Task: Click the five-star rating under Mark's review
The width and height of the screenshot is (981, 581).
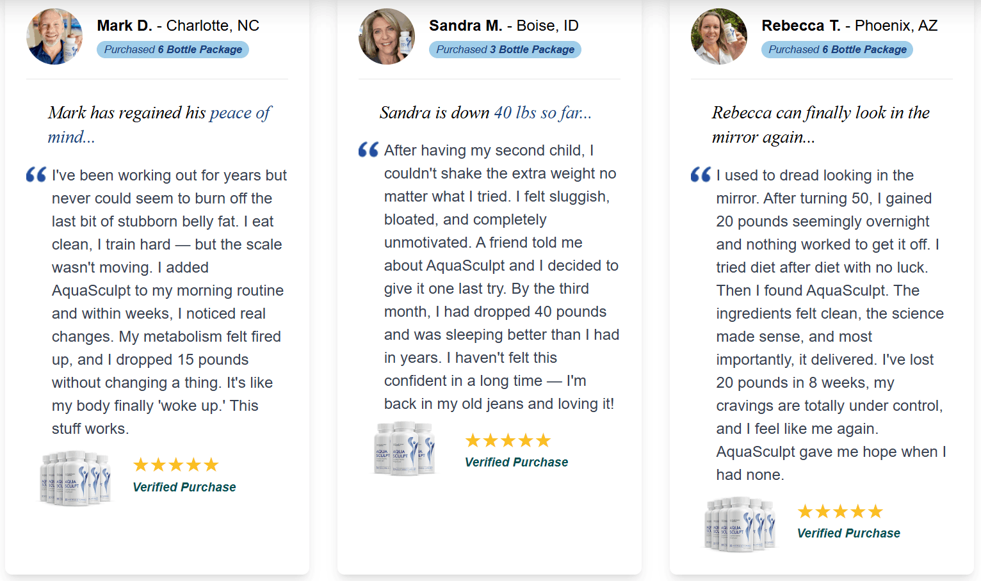Action: [176, 465]
